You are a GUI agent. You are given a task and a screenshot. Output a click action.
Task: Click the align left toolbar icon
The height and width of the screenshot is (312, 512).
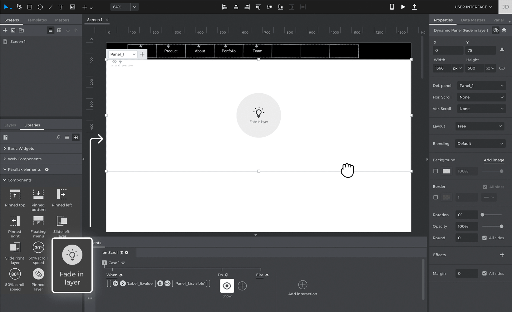tap(224, 7)
